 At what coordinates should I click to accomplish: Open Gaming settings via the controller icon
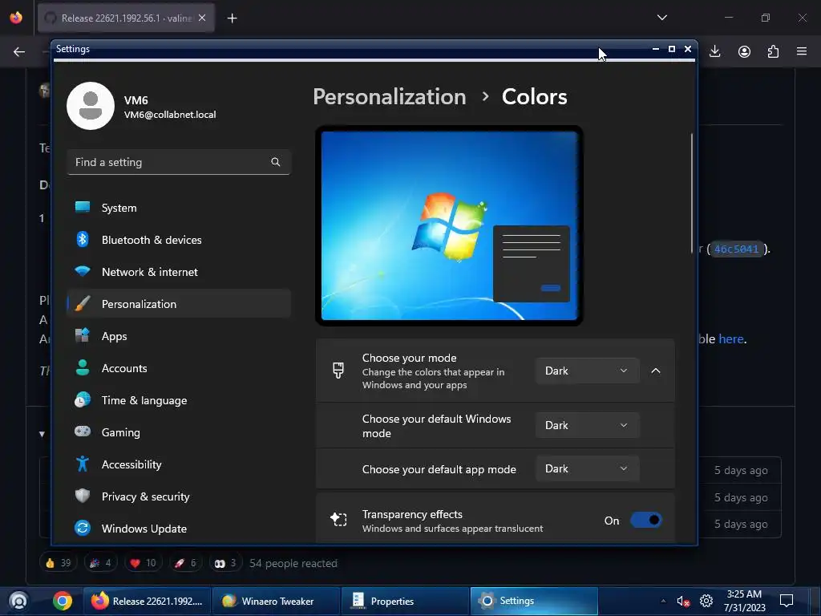(83, 432)
